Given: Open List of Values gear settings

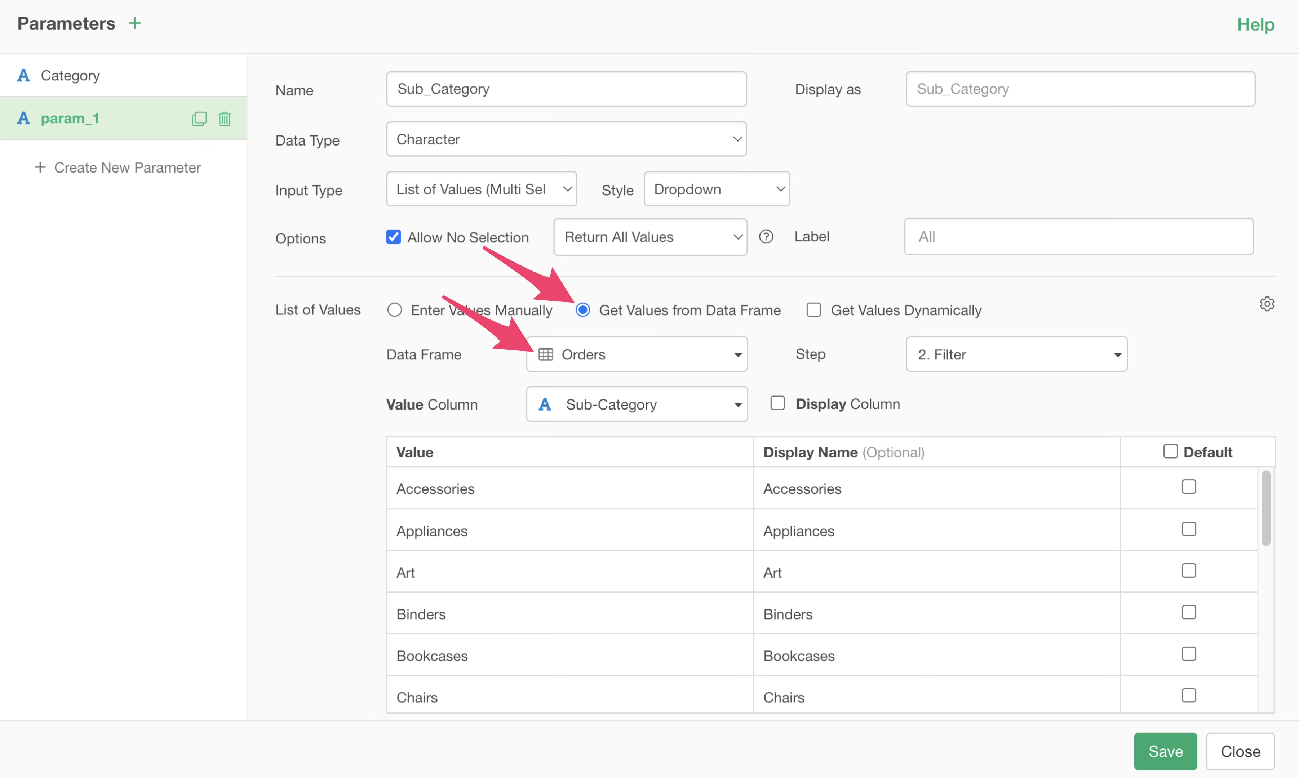Looking at the screenshot, I should (x=1267, y=304).
